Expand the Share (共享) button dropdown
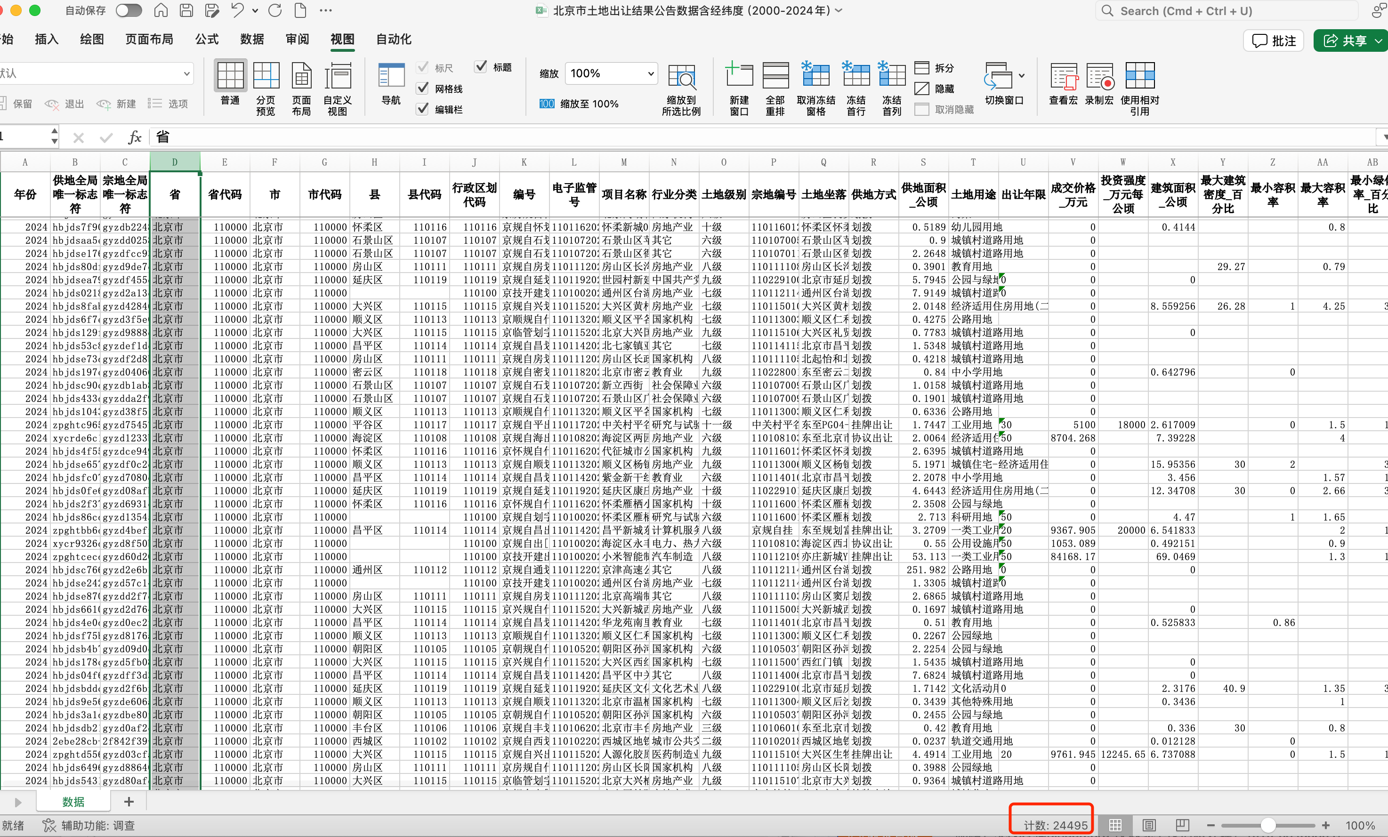This screenshot has height=837, width=1388. [1378, 40]
